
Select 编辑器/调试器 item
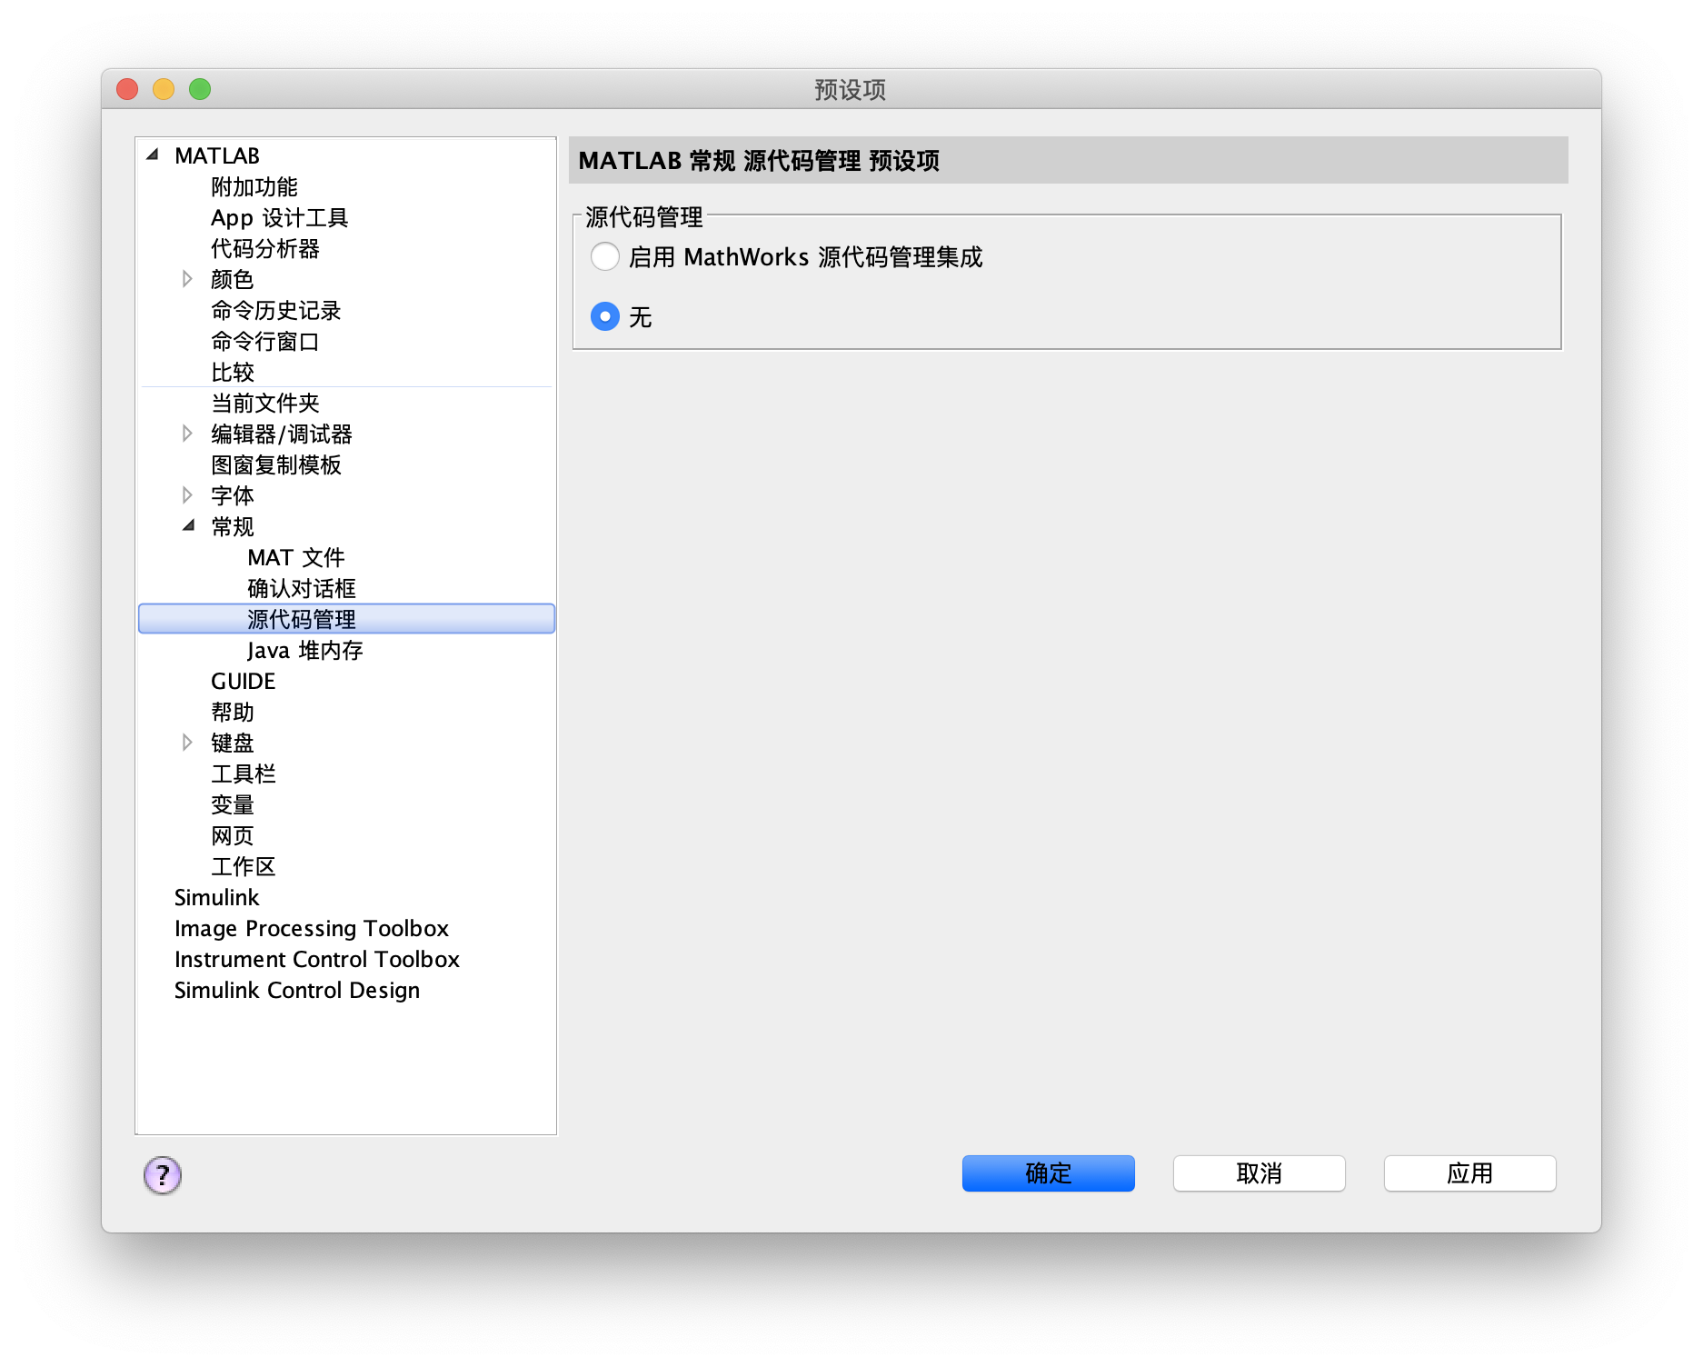click(282, 434)
